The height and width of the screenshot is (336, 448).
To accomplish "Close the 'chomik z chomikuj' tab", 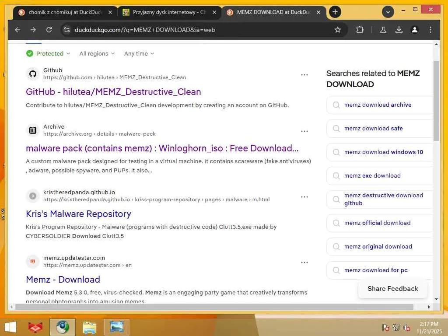I will (x=110, y=12).
